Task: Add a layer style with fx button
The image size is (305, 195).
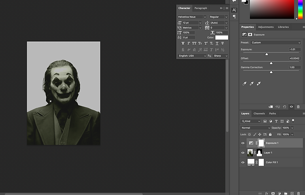Action: [266, 193]
